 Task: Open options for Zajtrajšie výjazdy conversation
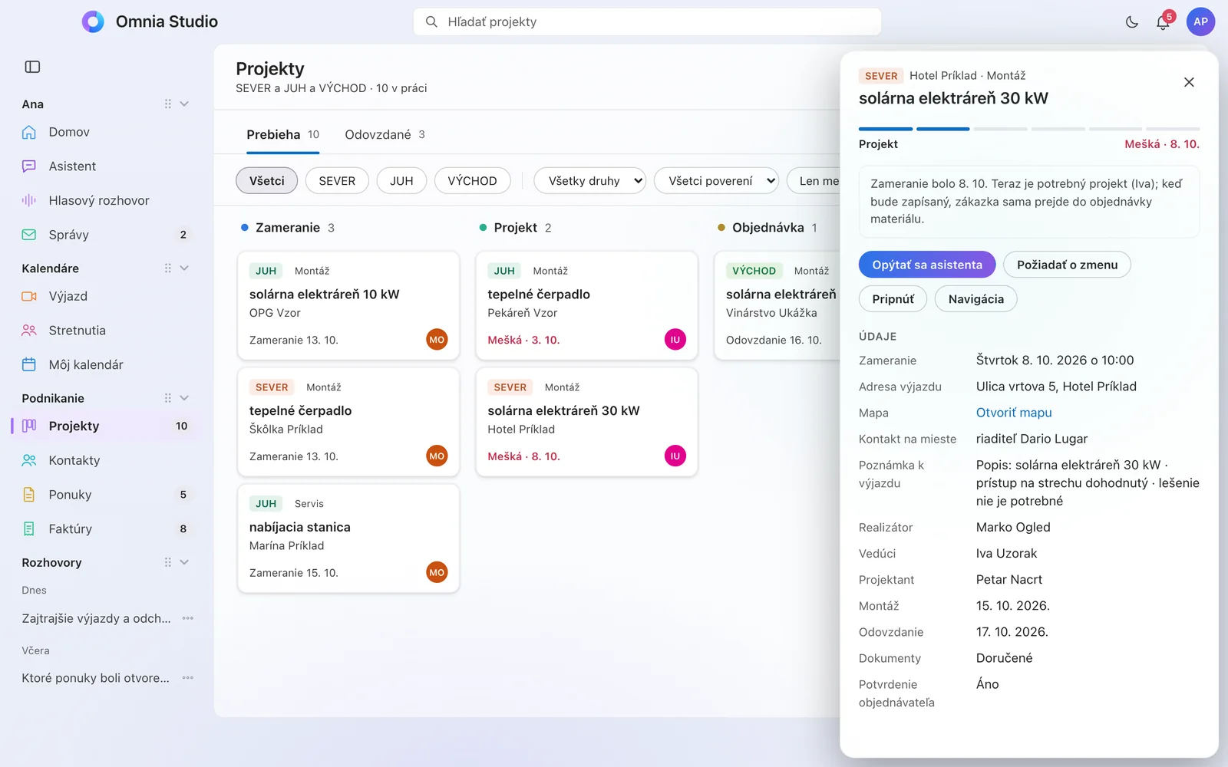(188, 618)
